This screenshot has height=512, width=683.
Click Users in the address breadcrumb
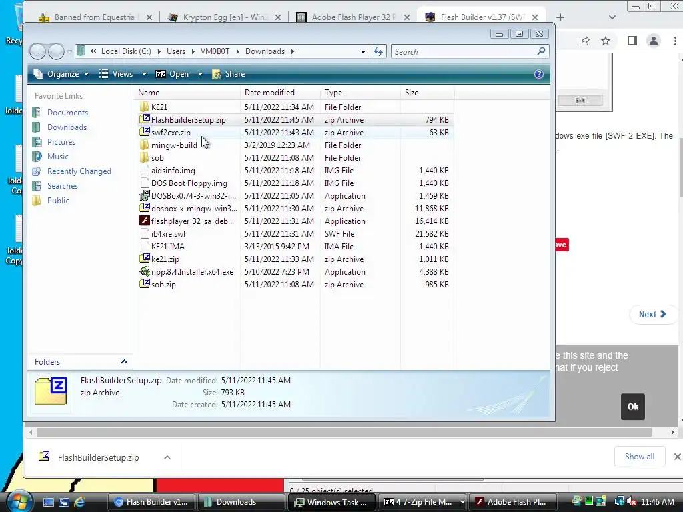[x=176, y=51]
